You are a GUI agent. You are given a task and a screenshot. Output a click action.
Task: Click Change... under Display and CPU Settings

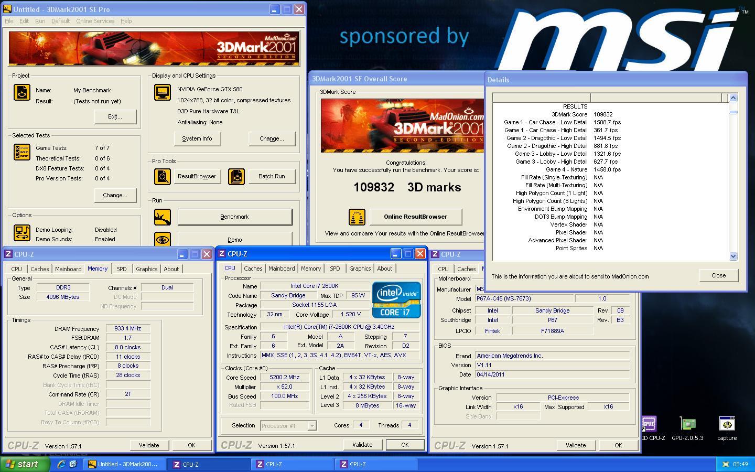click(272, 138)
